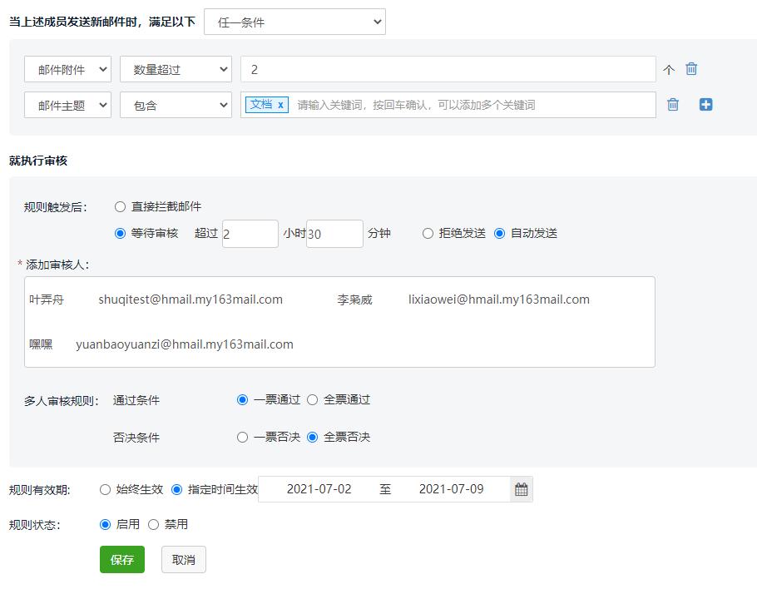Delete the 邮件附件 condition row
757x589 pixels.
tap(691, 69)
